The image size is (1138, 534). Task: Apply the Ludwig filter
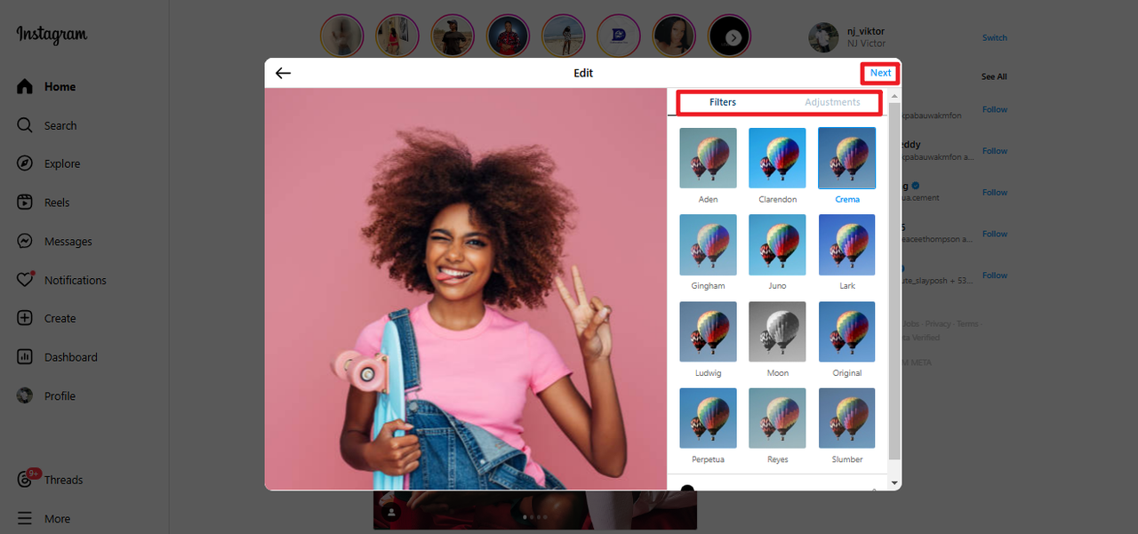coord(708,331)
